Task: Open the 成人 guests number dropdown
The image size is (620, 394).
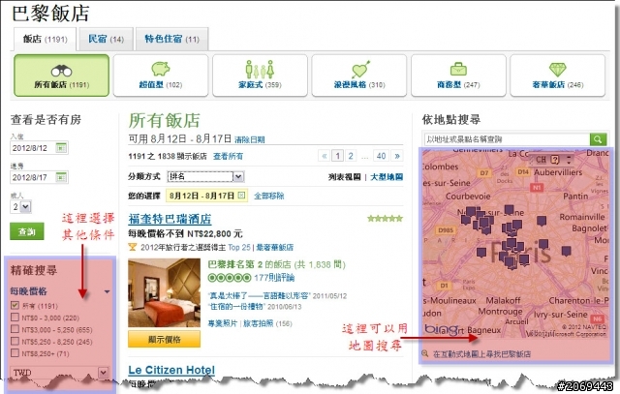Action: [x=21, y=206]
